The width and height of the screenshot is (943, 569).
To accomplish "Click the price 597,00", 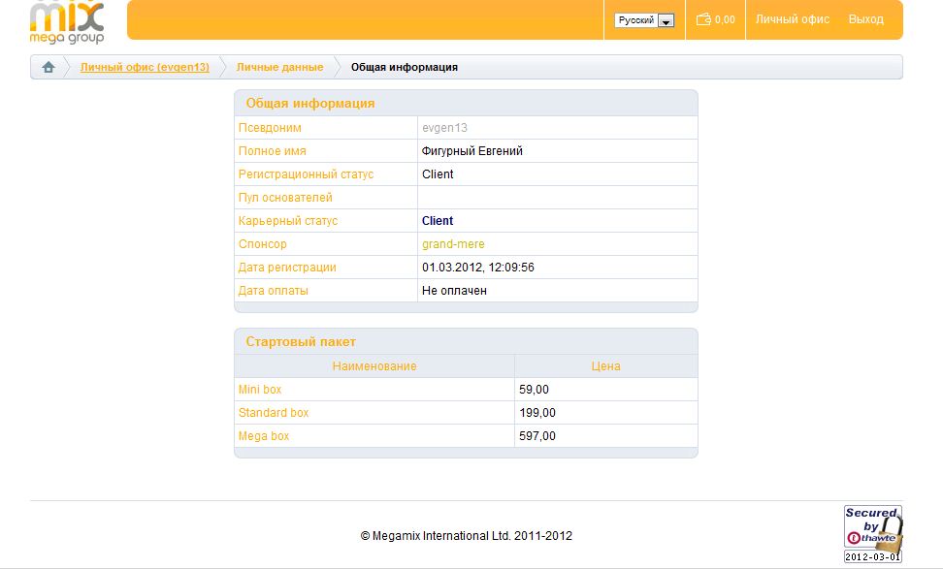I will click(x=537, y=436).
